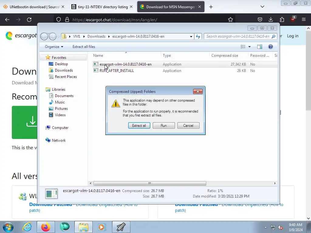Toggle the preview pane icon
This screenshot has width=311, height=233.
pos(260,47)
